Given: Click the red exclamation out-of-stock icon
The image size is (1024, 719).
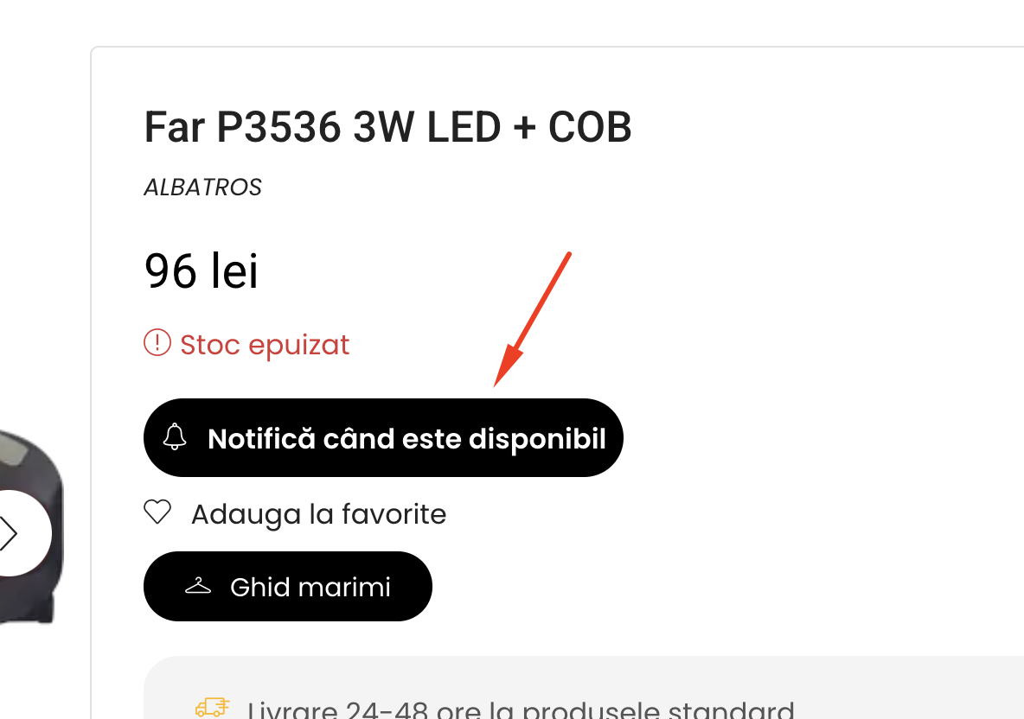Looking at the screenshot, I should tap(157, 342).
